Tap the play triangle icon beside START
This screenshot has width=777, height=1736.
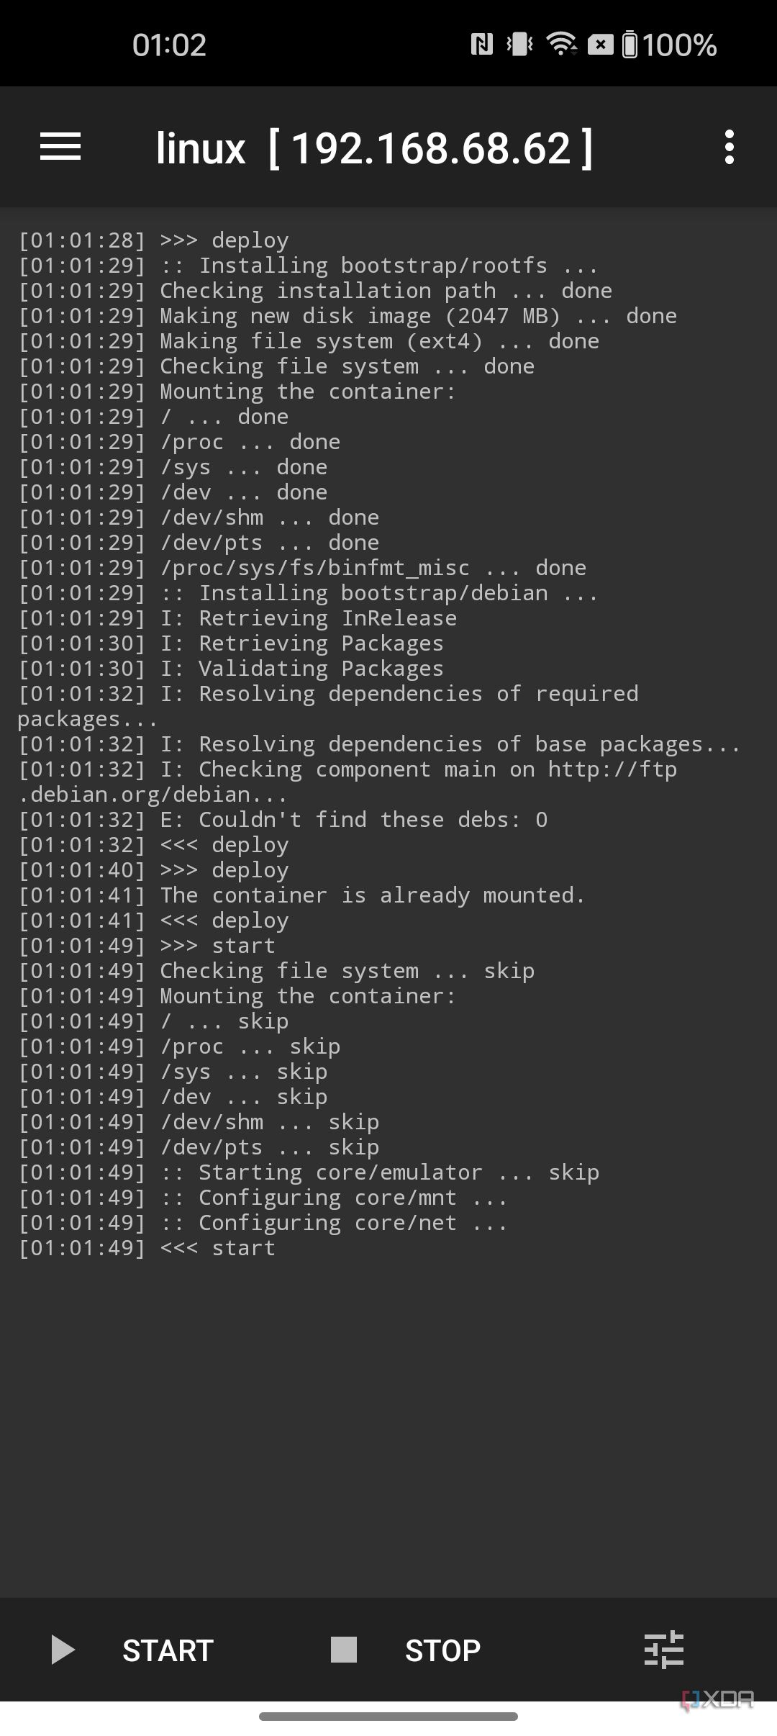tap(63, 1650)
